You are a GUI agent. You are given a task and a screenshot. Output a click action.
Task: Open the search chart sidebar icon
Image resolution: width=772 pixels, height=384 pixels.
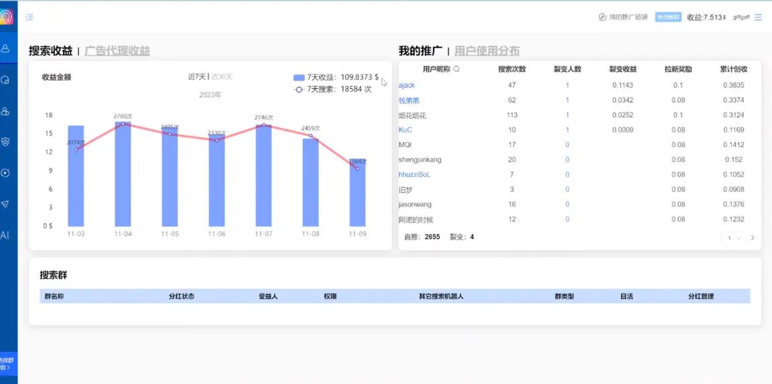click(5, 80)
